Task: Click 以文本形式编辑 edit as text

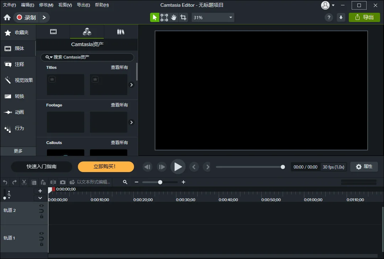Action: tap(90, 182)
